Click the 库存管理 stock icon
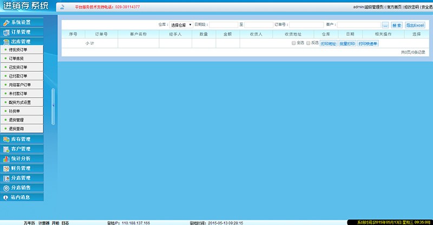The image size is (433, 225). [6, 140]
